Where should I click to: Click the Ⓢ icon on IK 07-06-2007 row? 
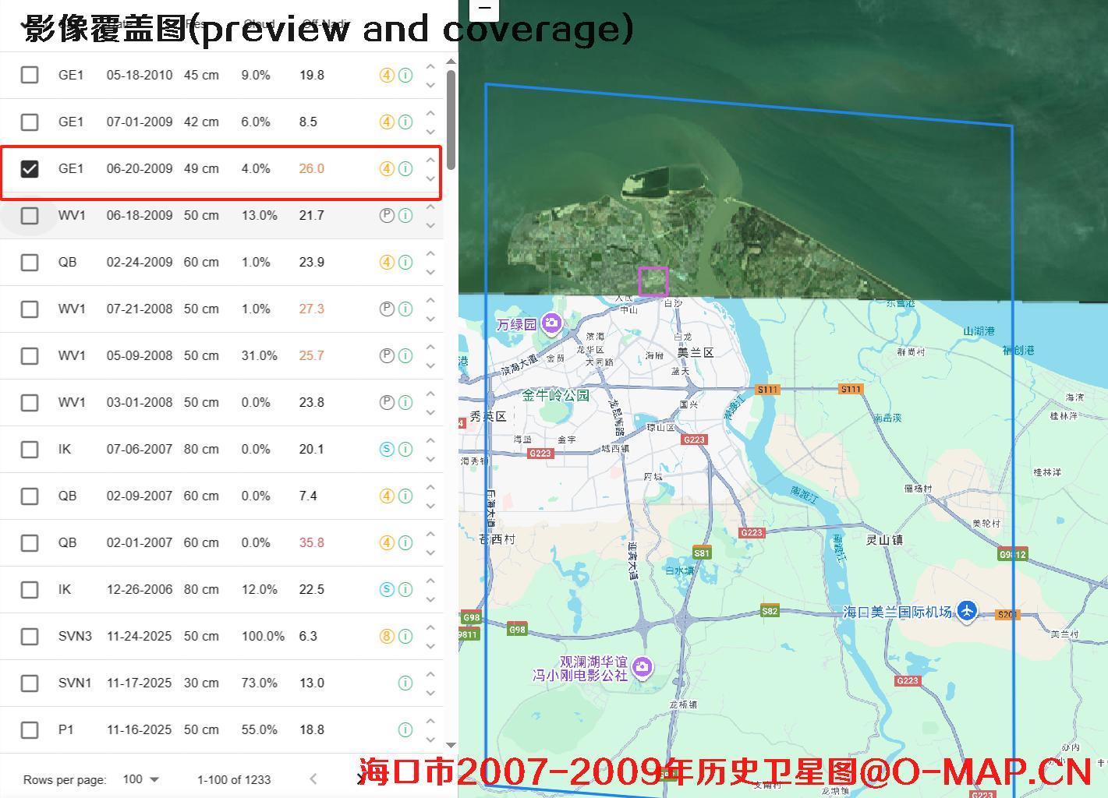click(x=386, y=449)
